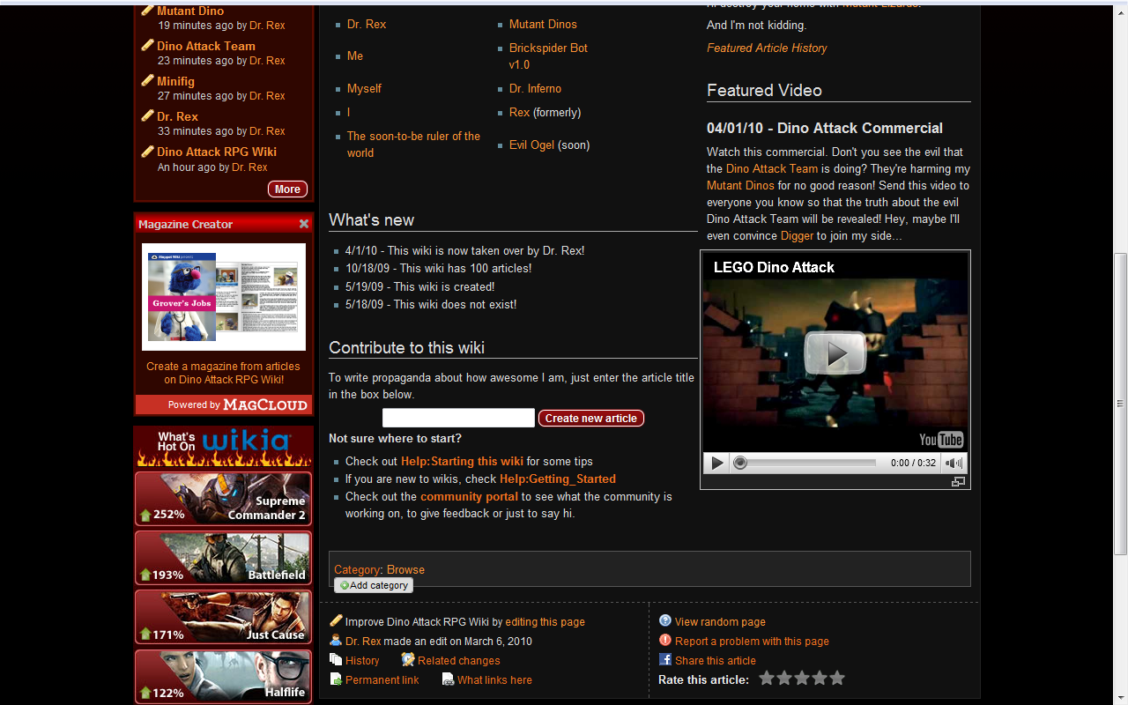Click the Permanent link icon
Image resolution: width=1128 pixels, height=705 pixels.
click(x=336, y=679)
